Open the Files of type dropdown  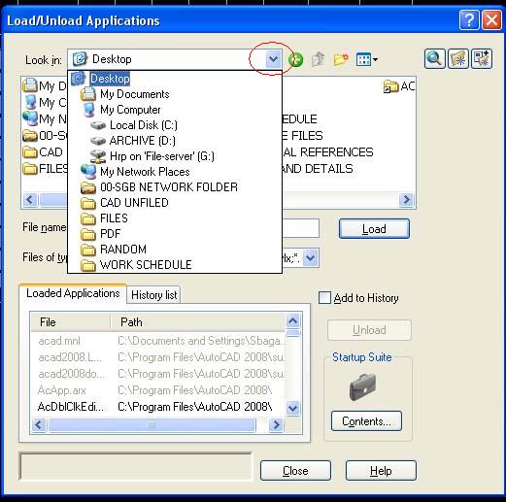[x=311, y=258]
